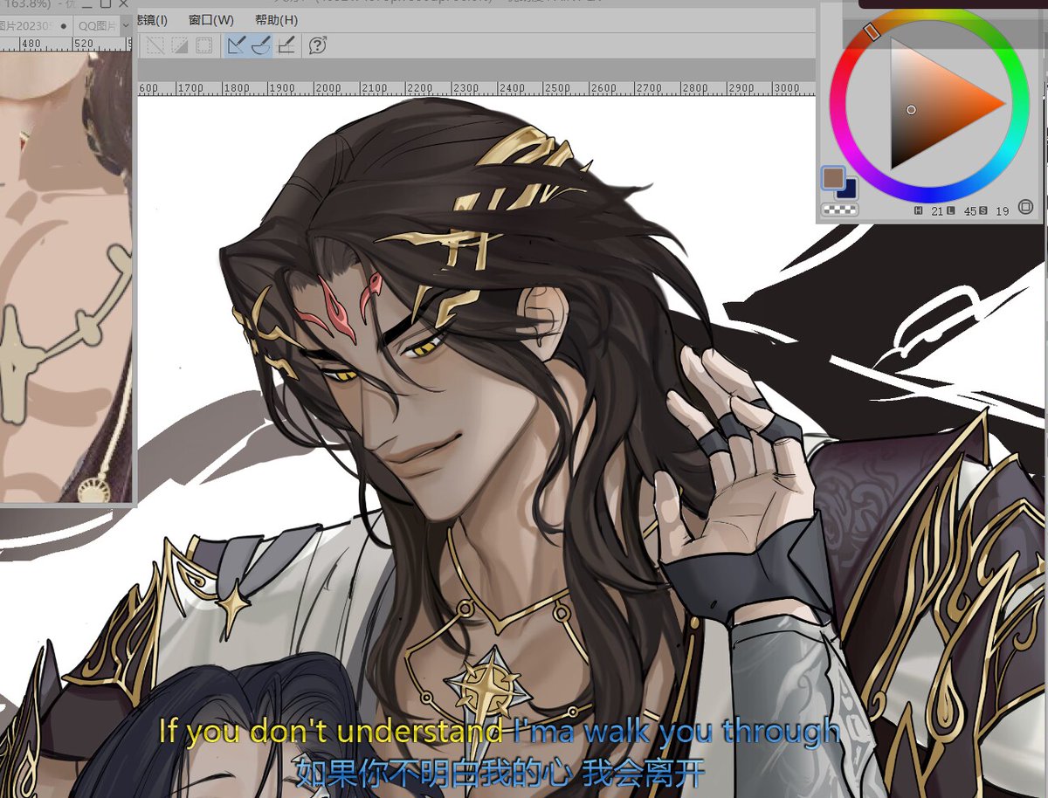Click the color picker circle inside the triangle
The height and width of the screenshot is (798, 1048).
coord(911,110)
